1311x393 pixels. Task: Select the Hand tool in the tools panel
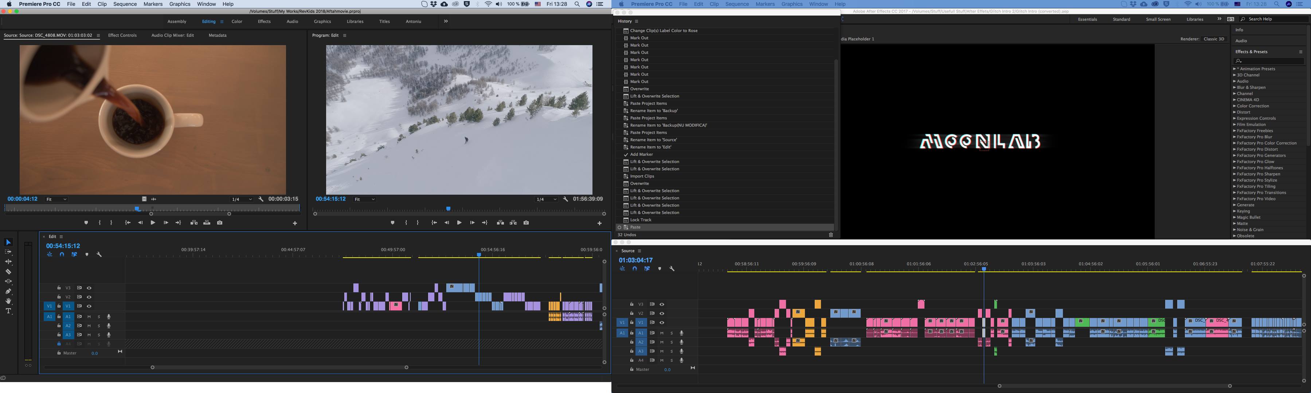click(8, 301)
